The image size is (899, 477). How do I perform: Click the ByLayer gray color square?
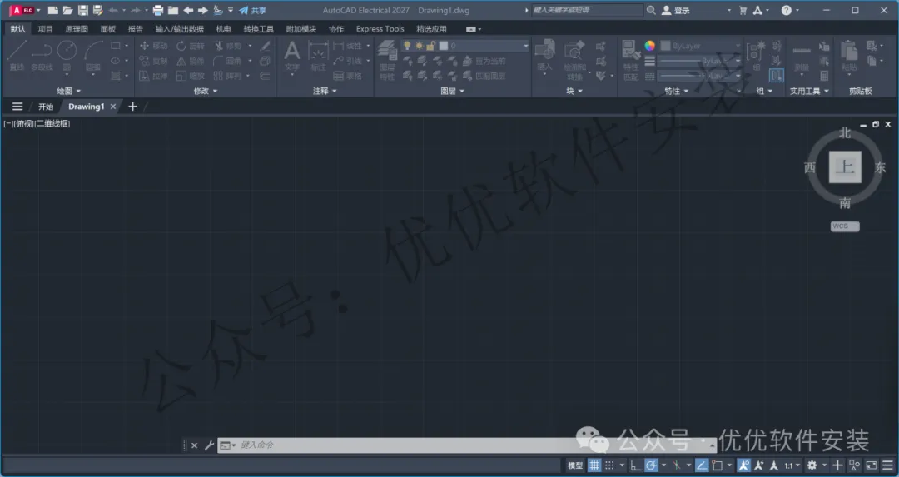(666, 46)
